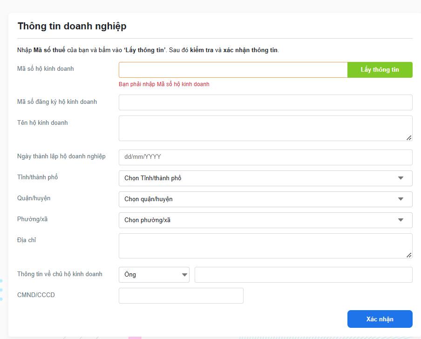Open the Ông title dropdown

(154, 275)
